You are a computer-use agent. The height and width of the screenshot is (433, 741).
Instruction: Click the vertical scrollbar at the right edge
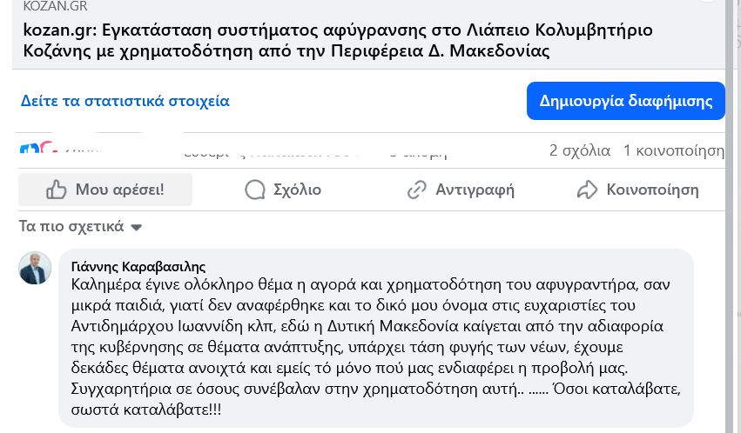point(731,216)
